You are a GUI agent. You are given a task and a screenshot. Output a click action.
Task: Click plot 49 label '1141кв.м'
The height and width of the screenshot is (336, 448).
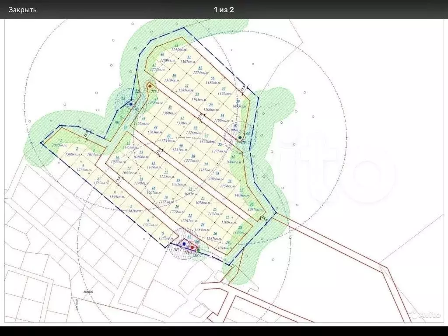click(179, 50)
